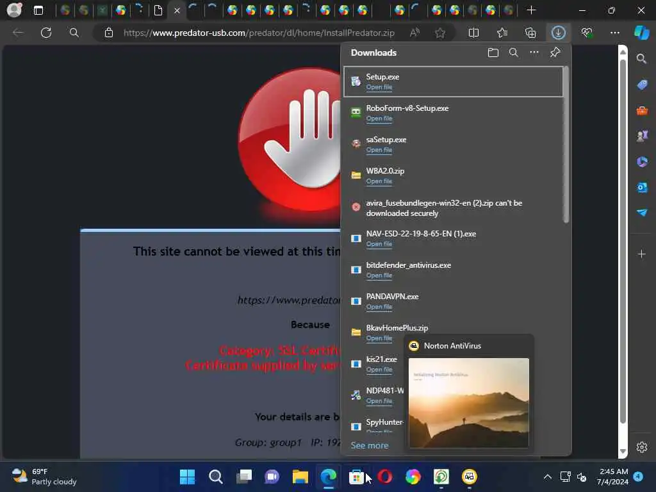656x492 pixels.
Task: Open taskbar Search
Action: [x=215, y=477]
